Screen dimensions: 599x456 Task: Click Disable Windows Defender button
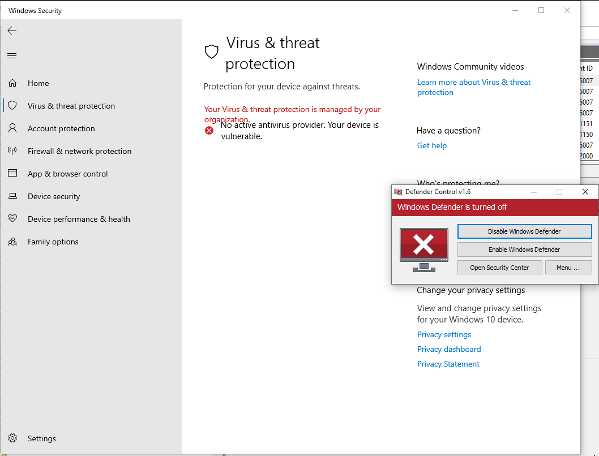[524, 231]
